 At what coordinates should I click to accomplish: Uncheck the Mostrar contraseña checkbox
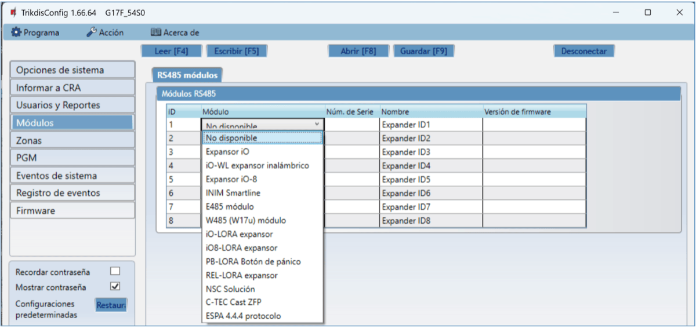(x=115, y=286)
